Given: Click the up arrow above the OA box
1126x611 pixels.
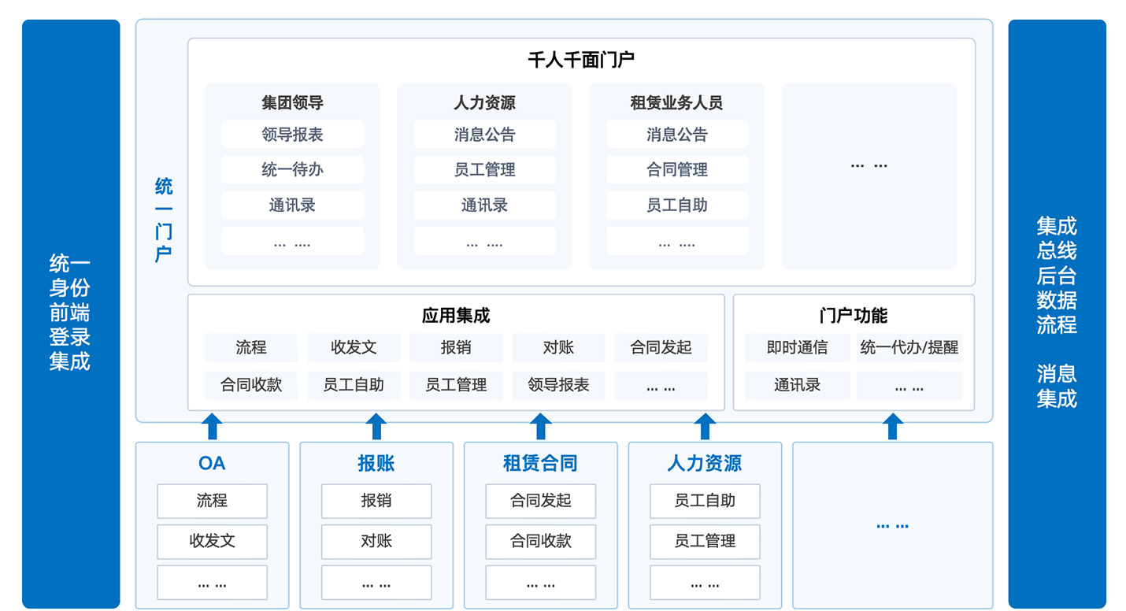Looking at the screenshot, I should pos(212,426).
